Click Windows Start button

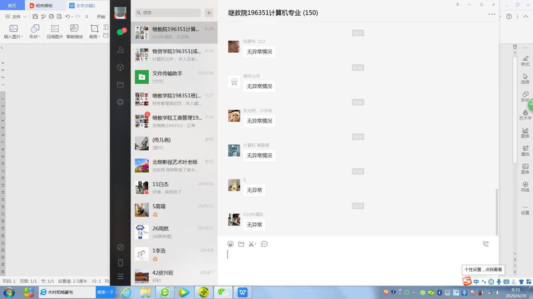pos(8,292)
